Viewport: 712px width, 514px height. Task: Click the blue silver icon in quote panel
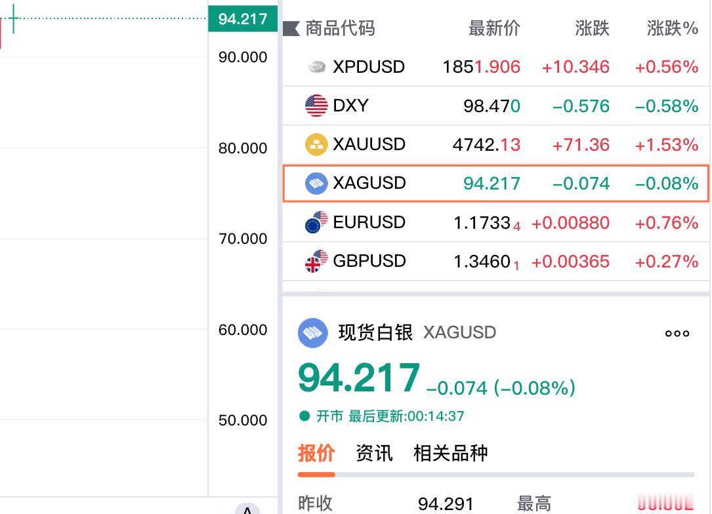coord(314,333)
